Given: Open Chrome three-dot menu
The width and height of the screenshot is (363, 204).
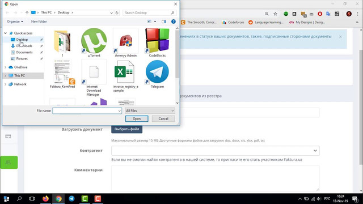Looking at the screenshot, I should pyautogui.click(x=358, y=14).
